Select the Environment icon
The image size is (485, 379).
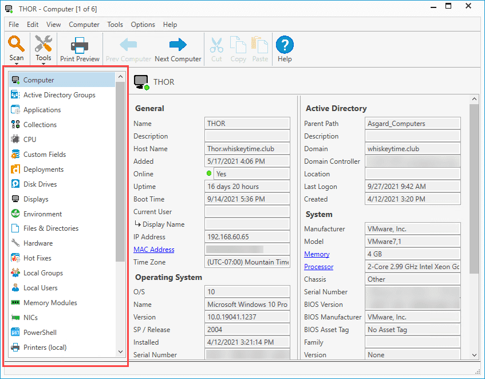click(x=15, y=214)
